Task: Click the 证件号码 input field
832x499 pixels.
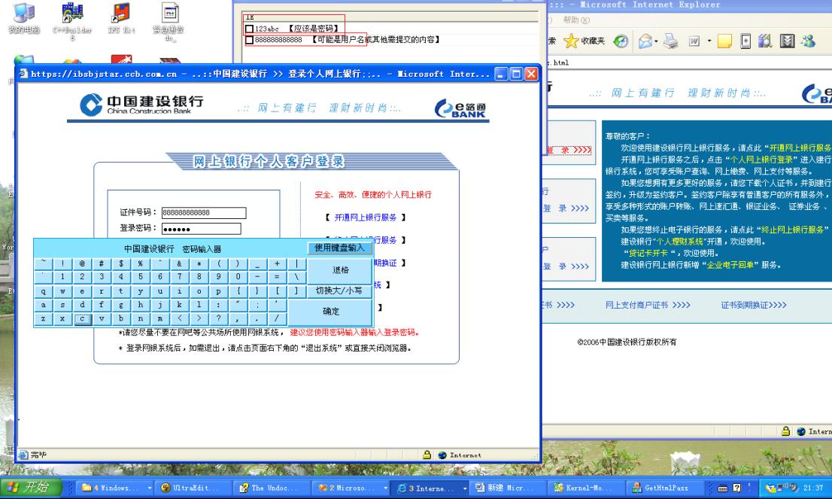Action: (204, 212)
